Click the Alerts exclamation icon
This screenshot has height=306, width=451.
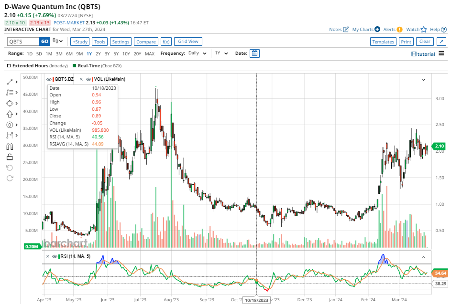pyautogui.click(x=399, y=29)
